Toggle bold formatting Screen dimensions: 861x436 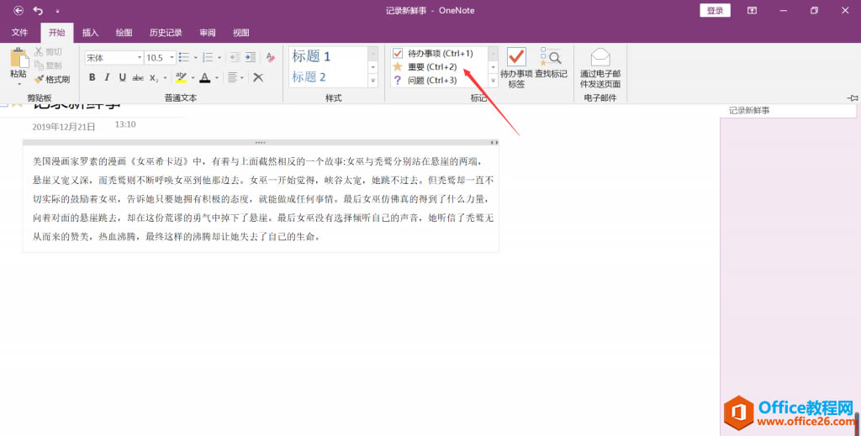click(x=92, y=77)
